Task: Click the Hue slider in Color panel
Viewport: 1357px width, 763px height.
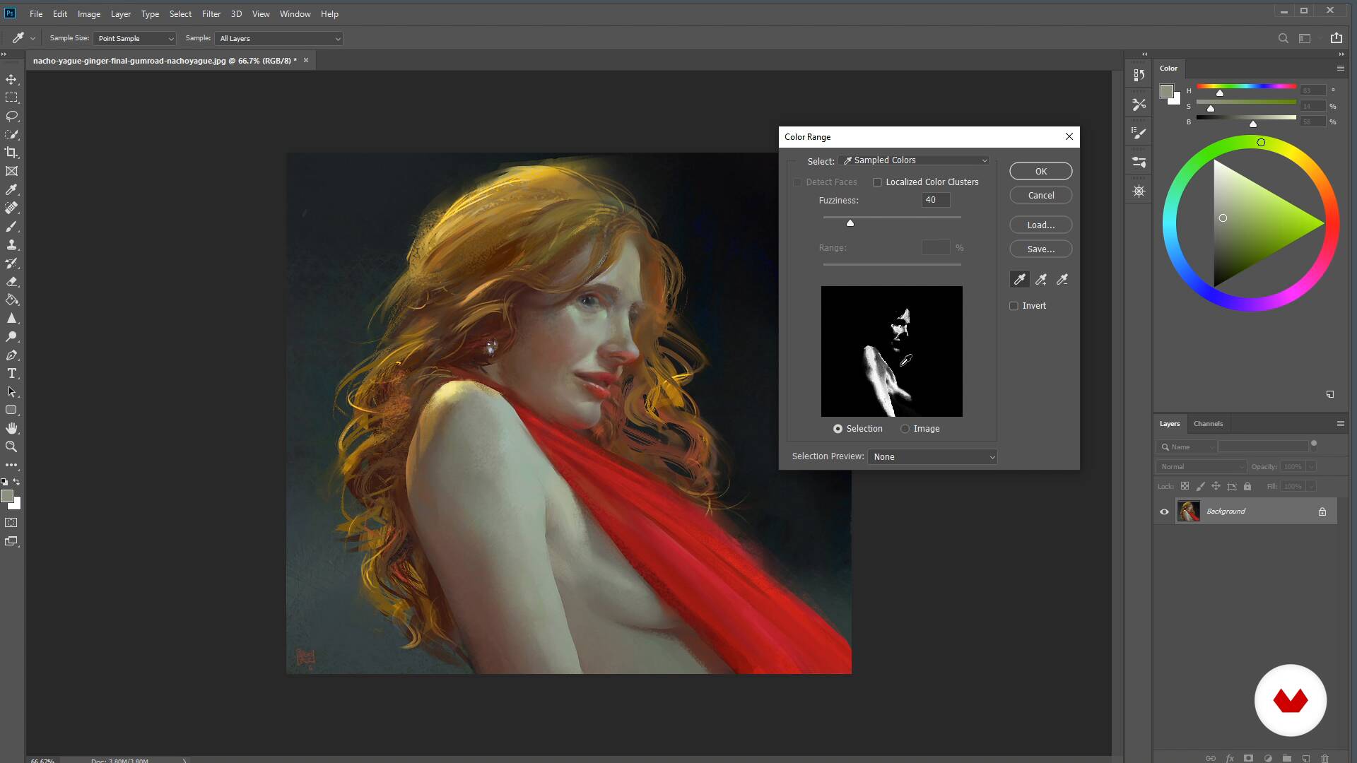Action: (x=1246, y=87)
